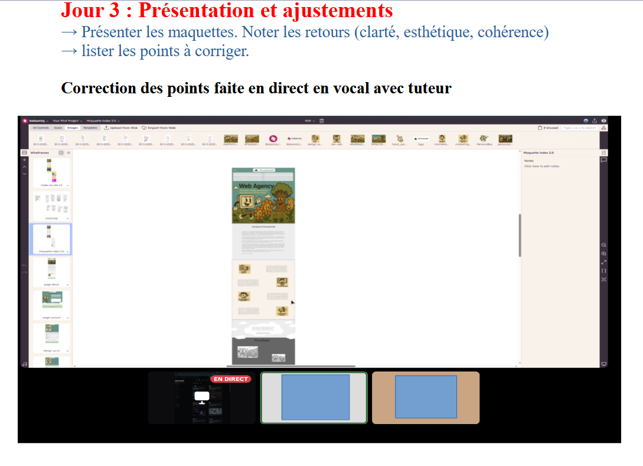Switch to the Templates tab
This screenshot has height=466, width=643.
point(90,128)
